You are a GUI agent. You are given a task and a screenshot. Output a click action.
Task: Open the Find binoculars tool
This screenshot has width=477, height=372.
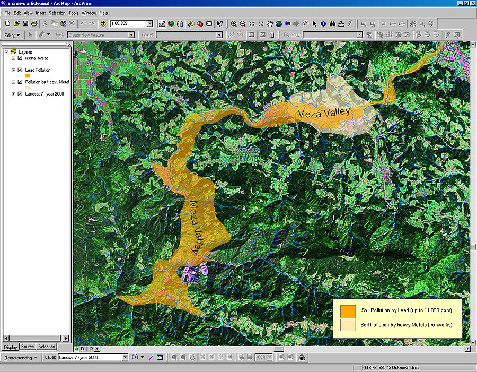pos(332,23)
